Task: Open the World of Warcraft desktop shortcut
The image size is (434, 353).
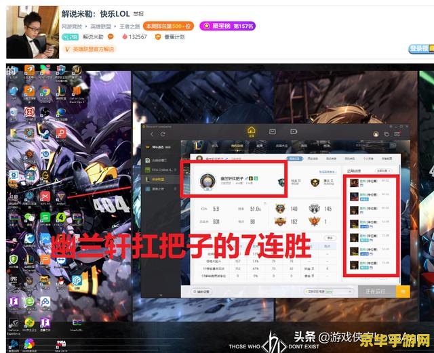Action: tap(77, 71)
